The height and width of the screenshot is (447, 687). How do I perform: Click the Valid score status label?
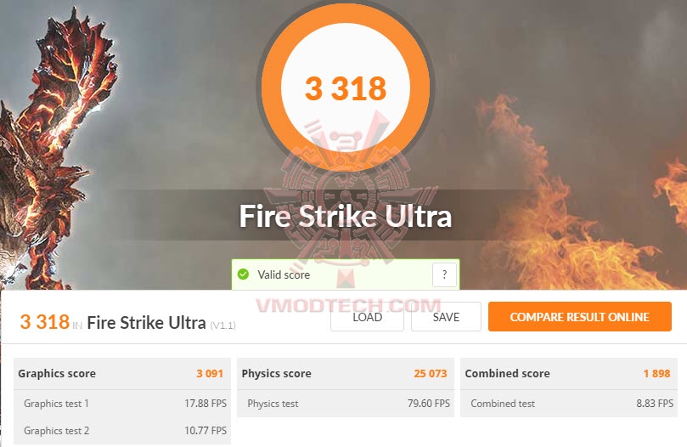[284, 275]
